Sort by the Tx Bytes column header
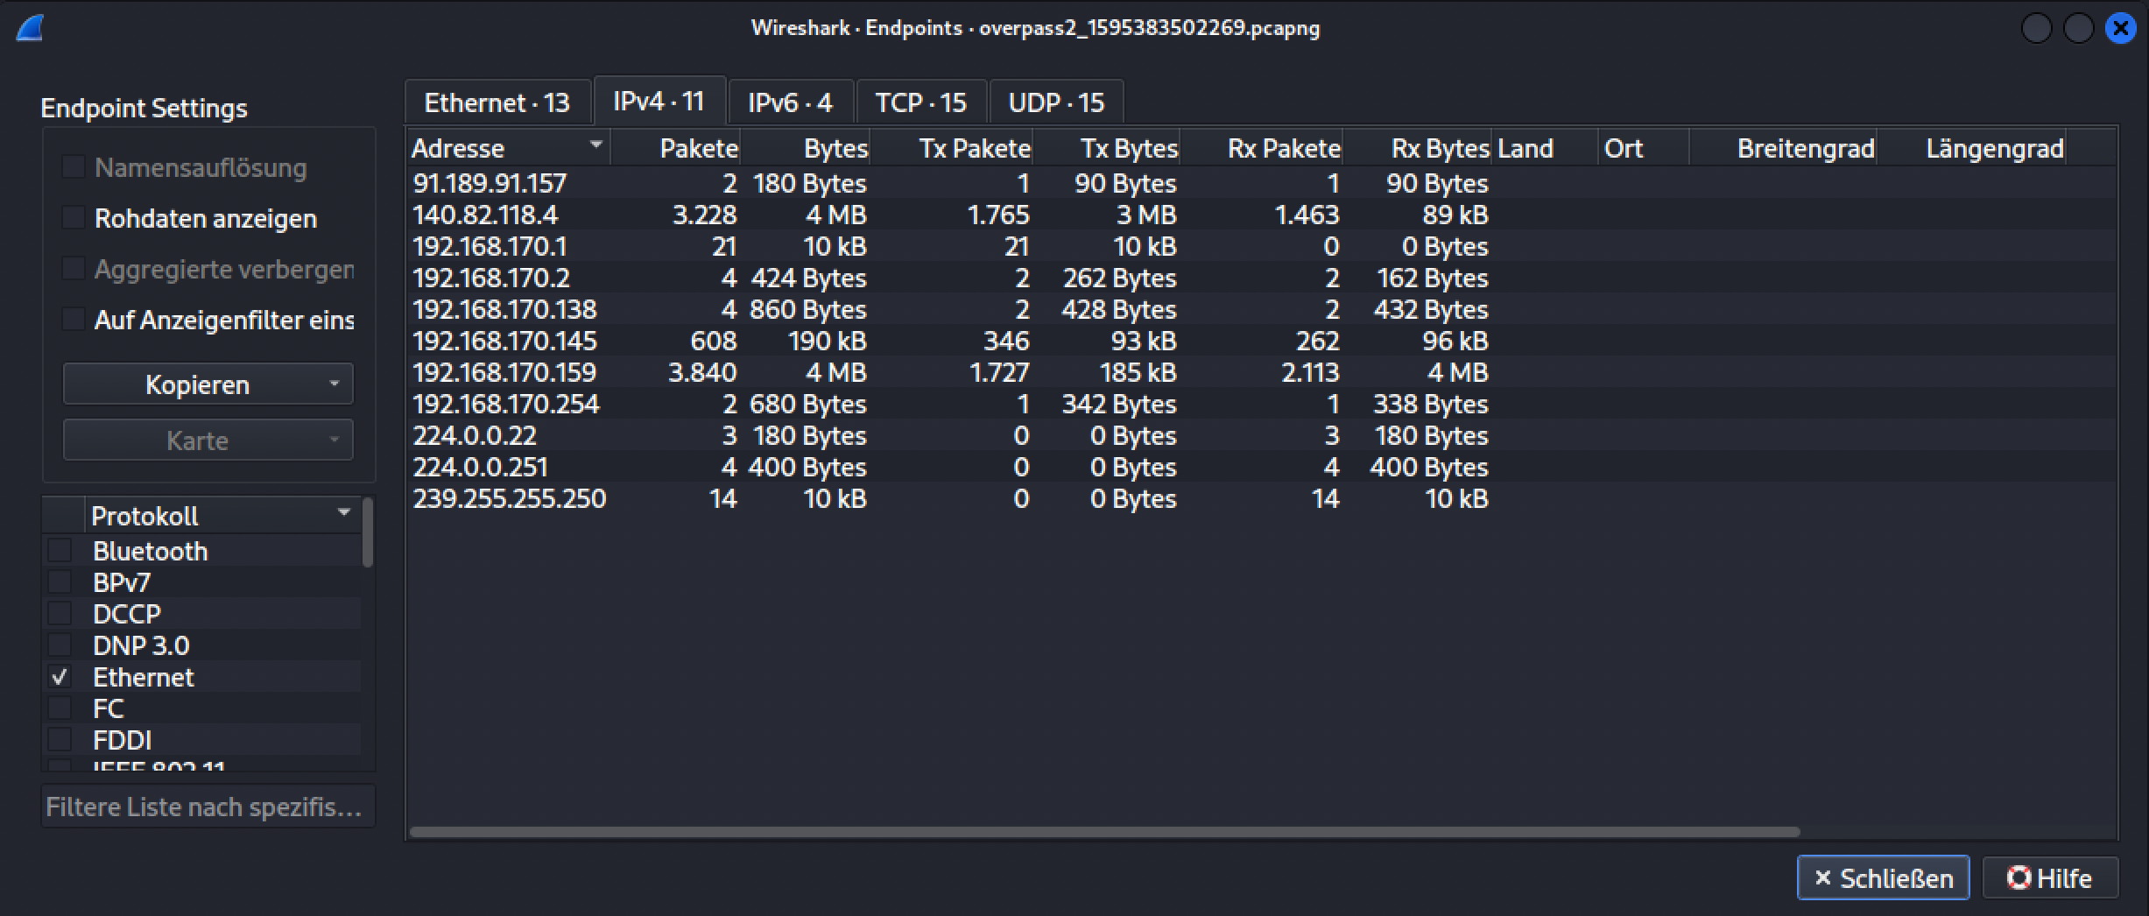2149x916 pixels. pyautogui.click(x=1107, y=147)
